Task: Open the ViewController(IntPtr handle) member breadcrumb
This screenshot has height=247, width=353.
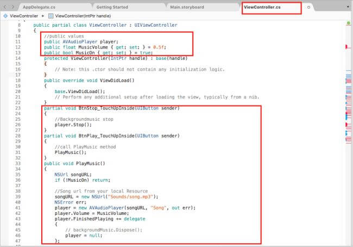Action: 83,16
